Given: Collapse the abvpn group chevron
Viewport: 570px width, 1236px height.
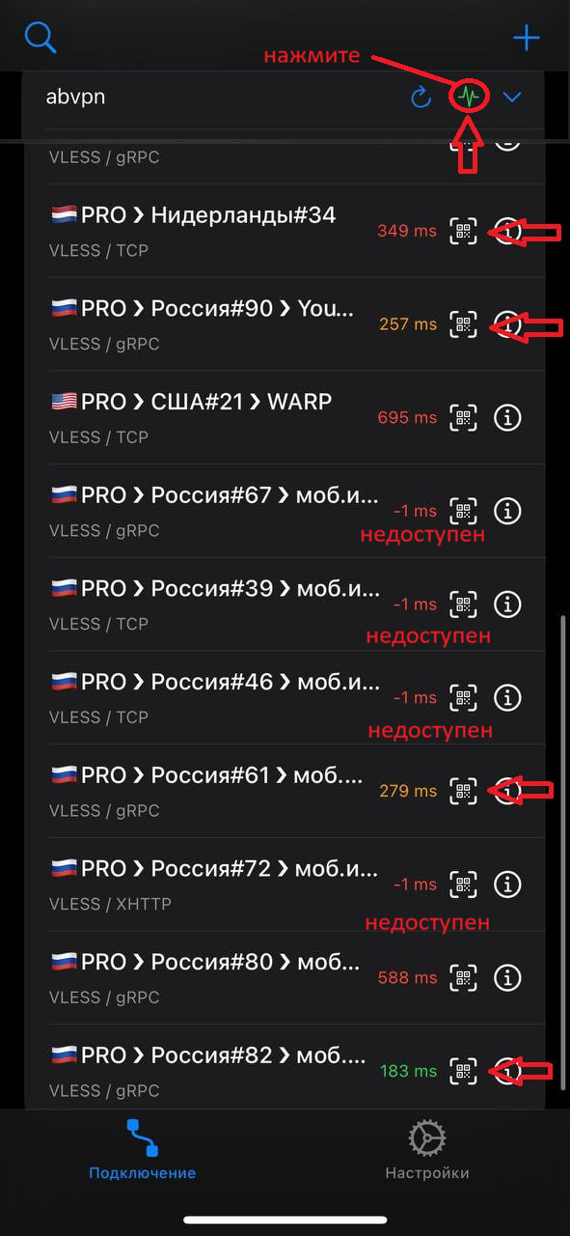Looking at the screenshot, I should 512,97.
